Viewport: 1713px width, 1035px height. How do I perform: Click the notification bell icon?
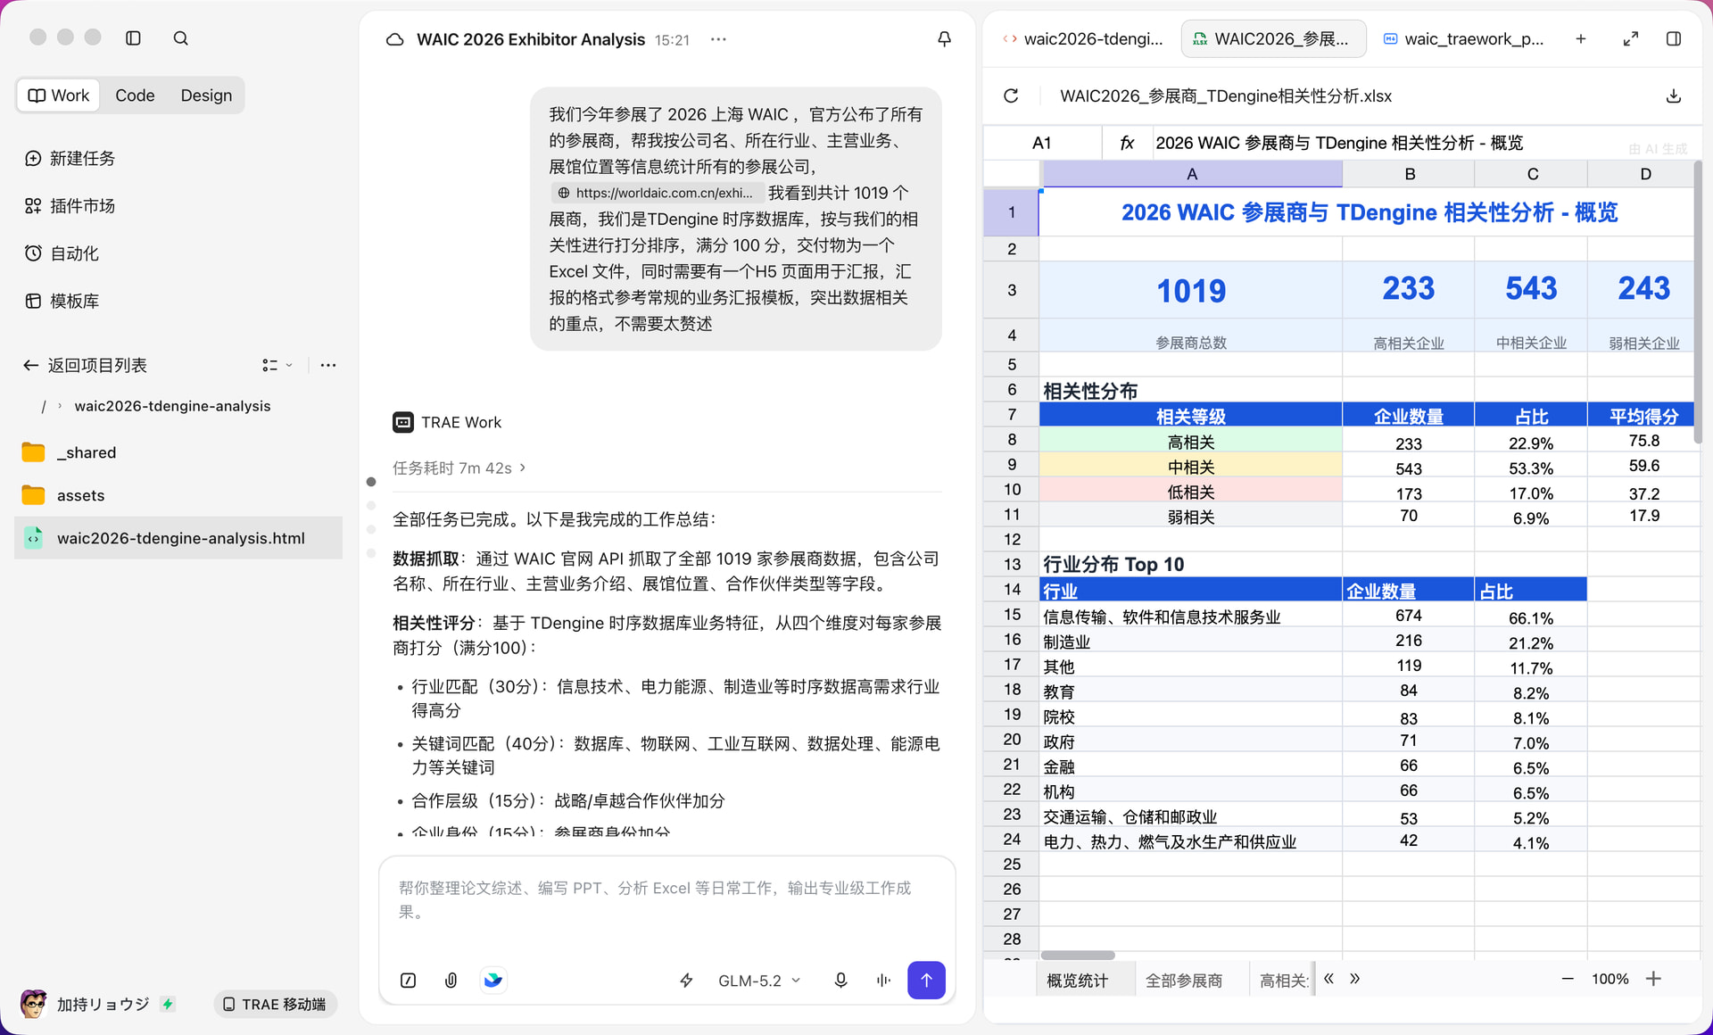(x=944, y=39)
